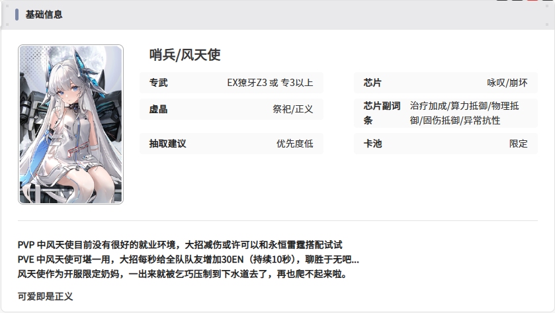Click the PVP 中风天使 description line
The height and width of the screenshot is (313, 555).
[x=180, y=244]
